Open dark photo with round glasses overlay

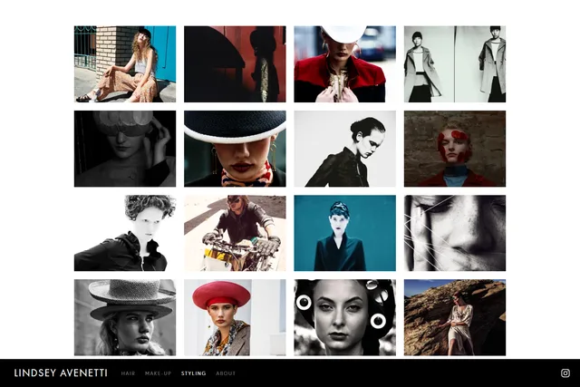coord(125,149)
